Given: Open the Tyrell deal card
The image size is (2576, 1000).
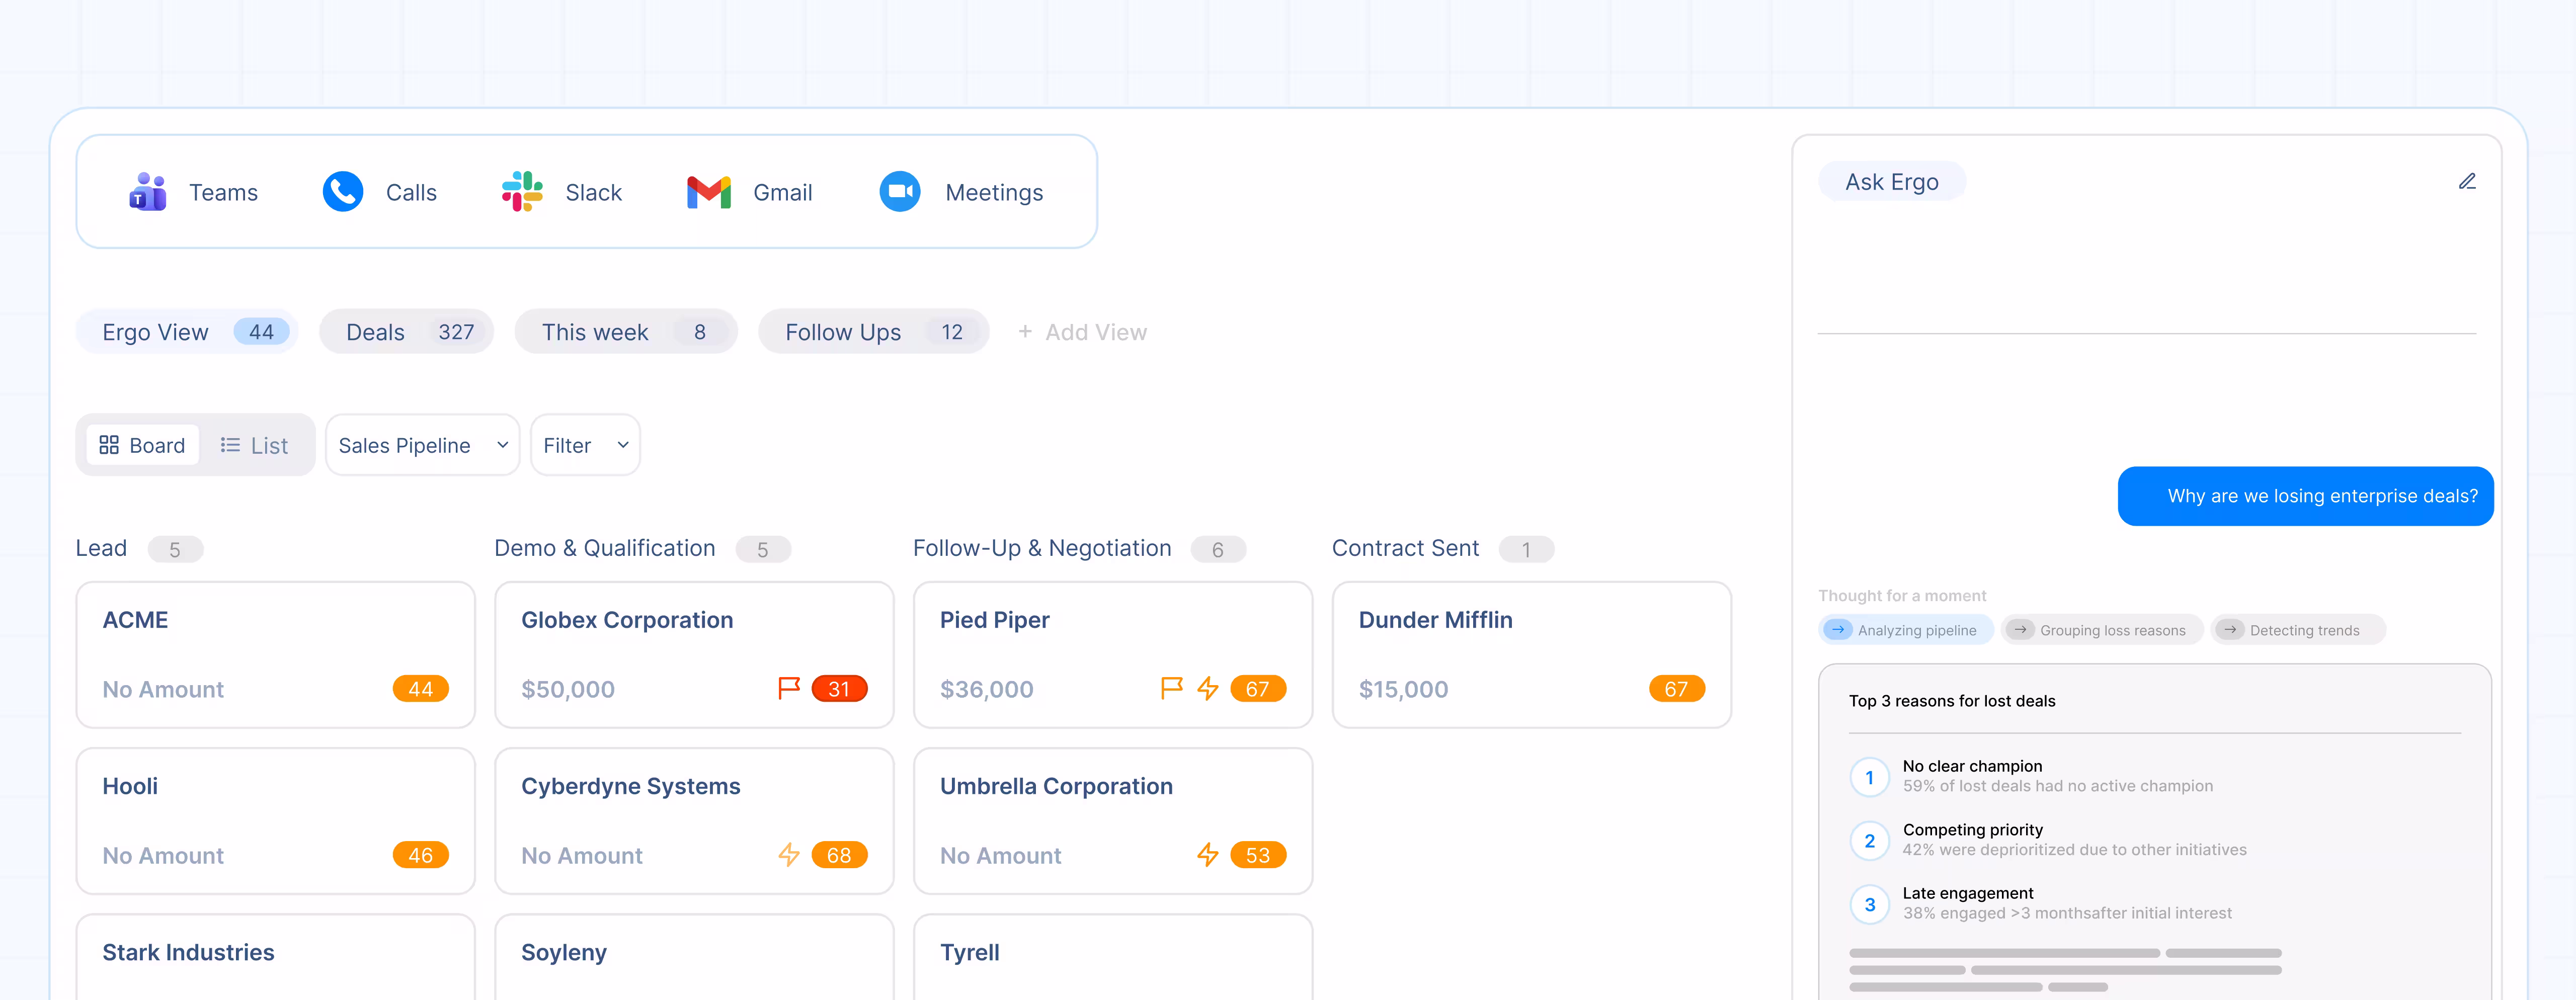Looking at the screenshot, I should point(1113,957).
